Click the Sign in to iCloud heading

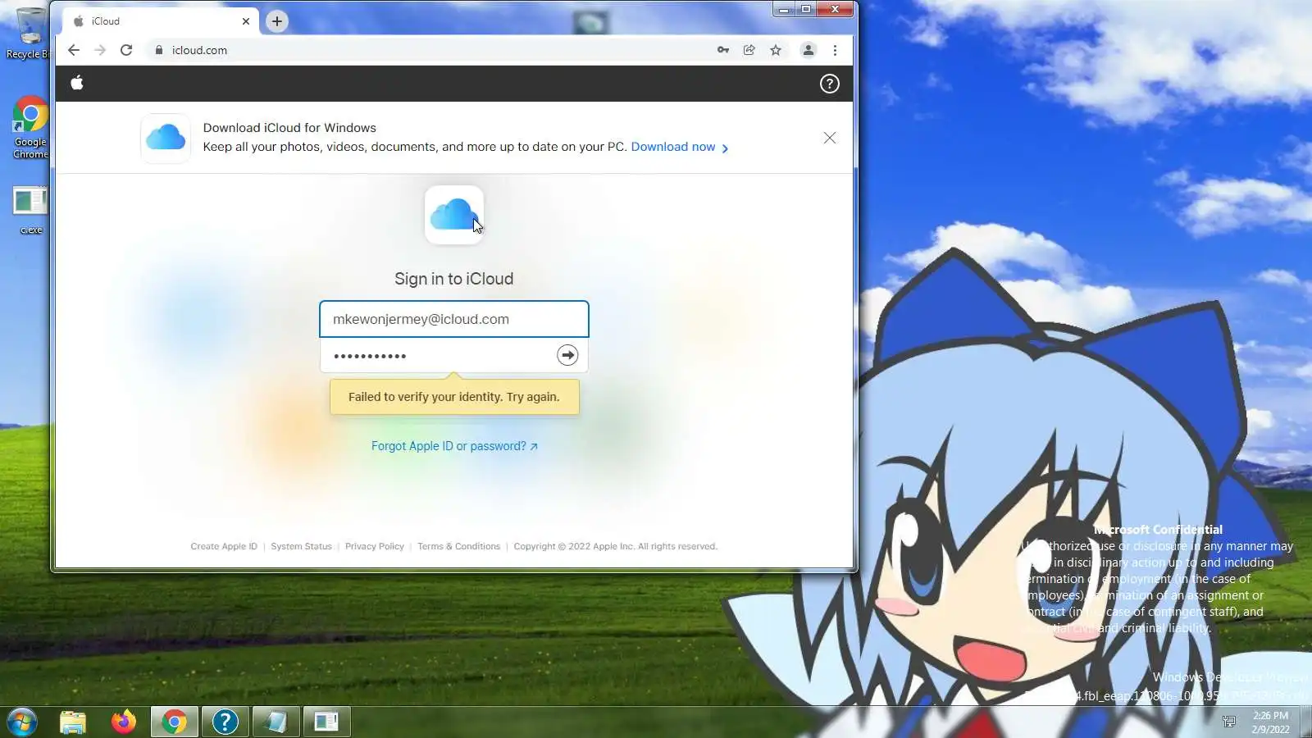pyautogui.click(x=454, y=279)
